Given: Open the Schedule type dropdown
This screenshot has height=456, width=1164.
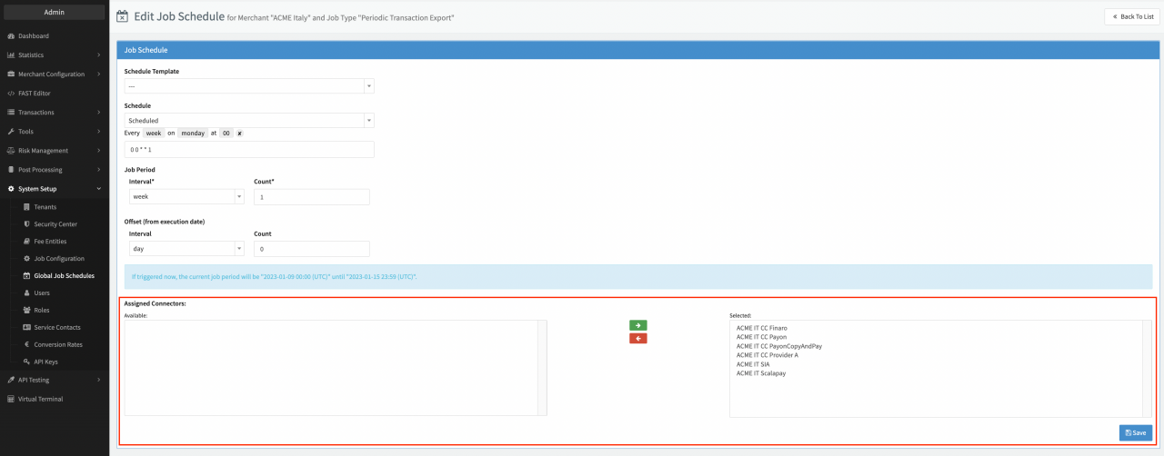Looking at the screenshot, I should [249, 120].
